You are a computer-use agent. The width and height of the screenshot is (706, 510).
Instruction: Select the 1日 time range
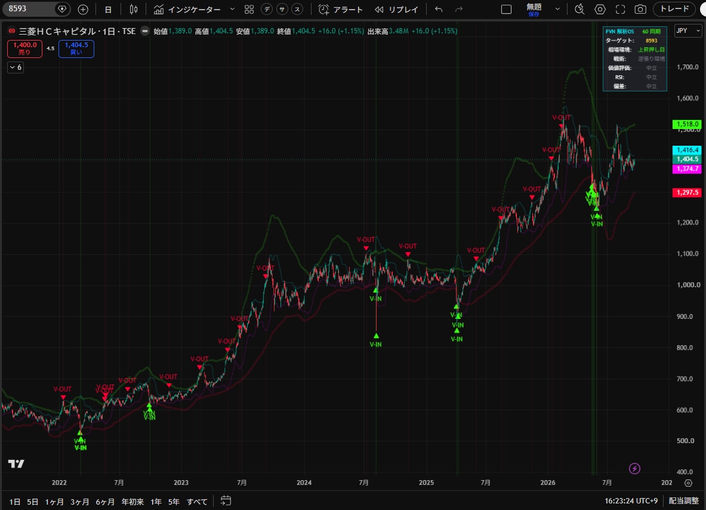pyautogui.click(x=15, y=502)
